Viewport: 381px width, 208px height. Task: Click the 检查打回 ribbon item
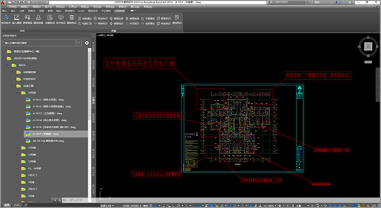[x=85, y=23]
